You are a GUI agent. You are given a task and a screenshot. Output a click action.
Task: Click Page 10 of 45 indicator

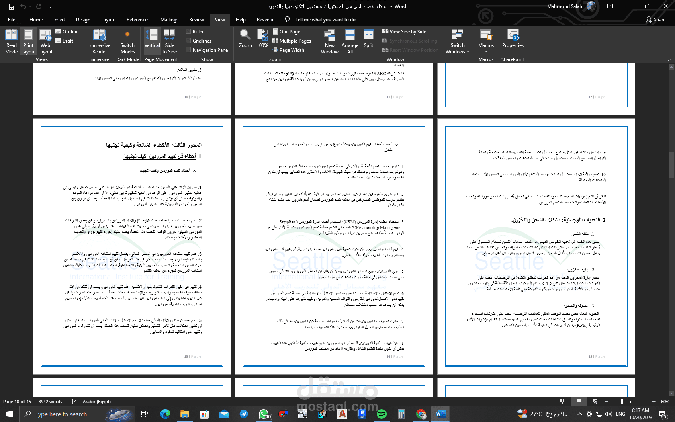(17, 401)
